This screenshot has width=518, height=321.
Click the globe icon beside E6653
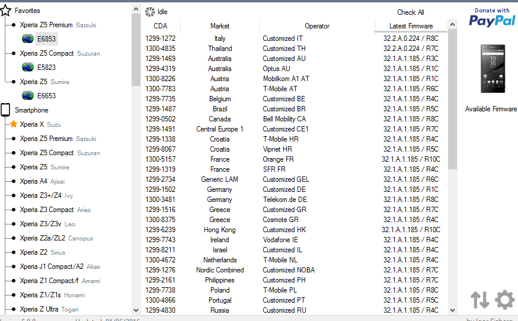28,96
